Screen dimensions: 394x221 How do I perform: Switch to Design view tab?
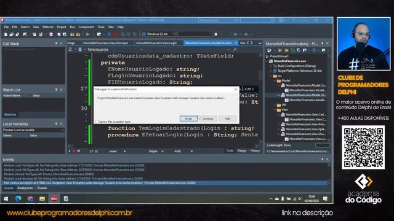pyautogui.click(x=242, y=150)
